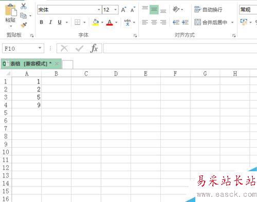Close the 表格 workbook tab

point(57,64)
